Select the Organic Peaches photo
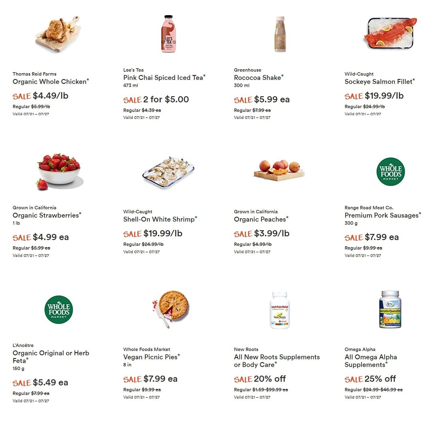447x426 pixels. coord(279,170)
